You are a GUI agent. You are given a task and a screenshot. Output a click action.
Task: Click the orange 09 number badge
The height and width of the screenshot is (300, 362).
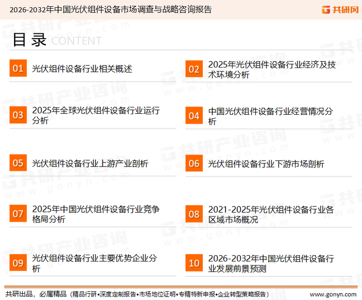click(18, 262)
